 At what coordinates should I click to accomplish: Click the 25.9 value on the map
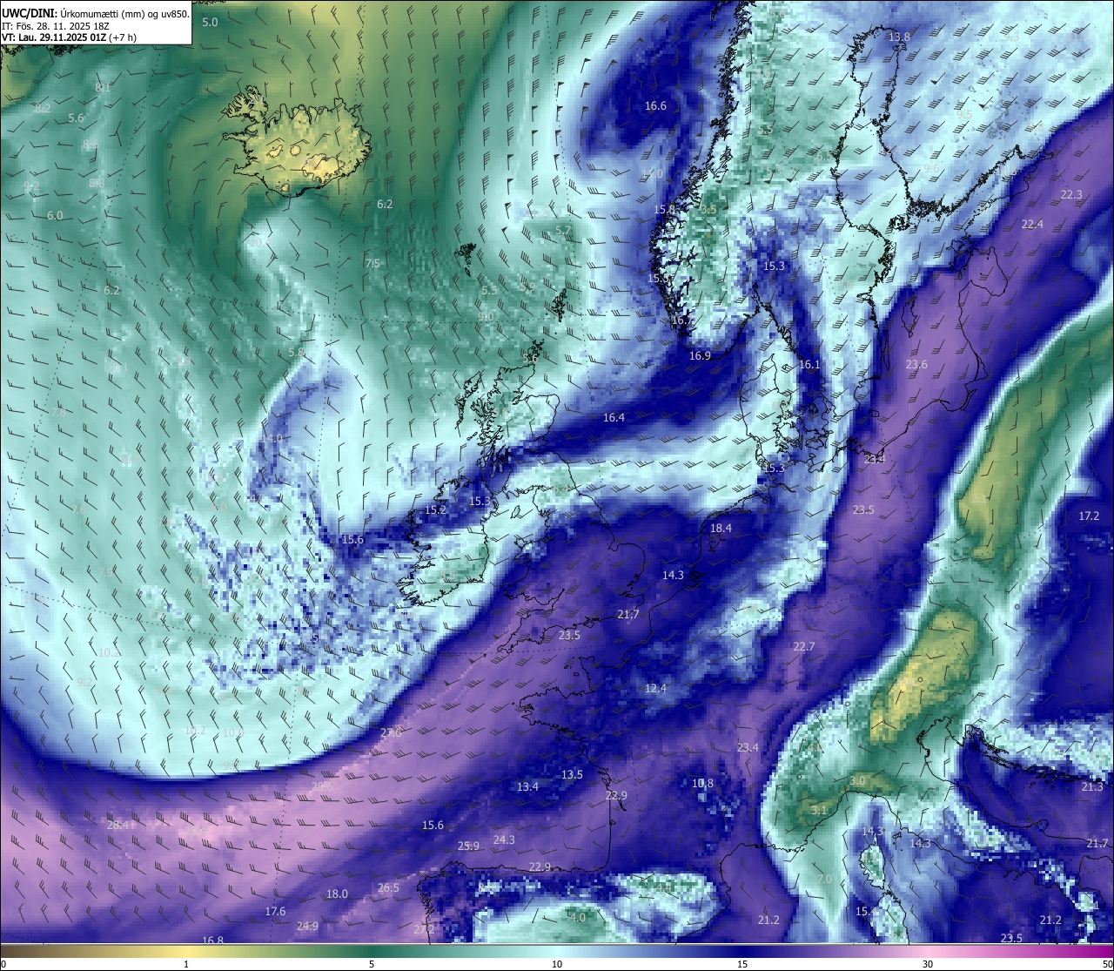(468, 846)
